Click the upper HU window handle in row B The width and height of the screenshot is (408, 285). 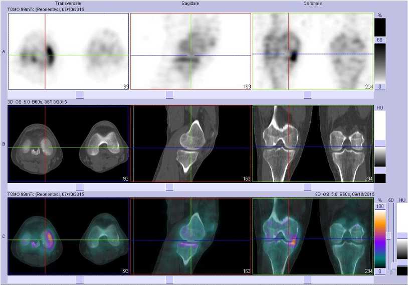pyautogui.click(x=380, y=143)
